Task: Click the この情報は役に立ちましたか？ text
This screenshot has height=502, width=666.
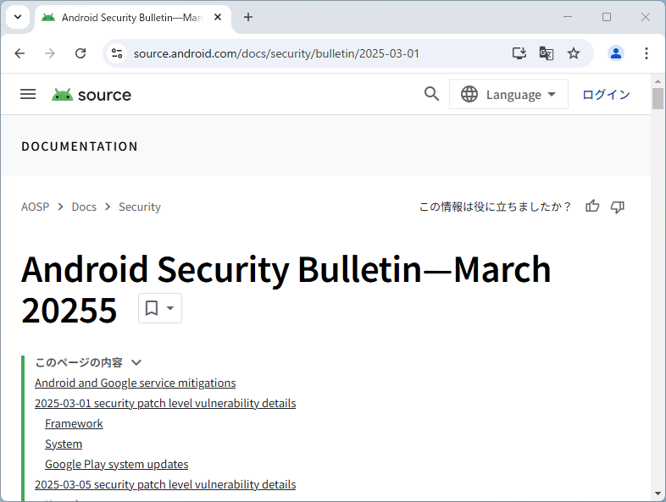Action: 495,207
